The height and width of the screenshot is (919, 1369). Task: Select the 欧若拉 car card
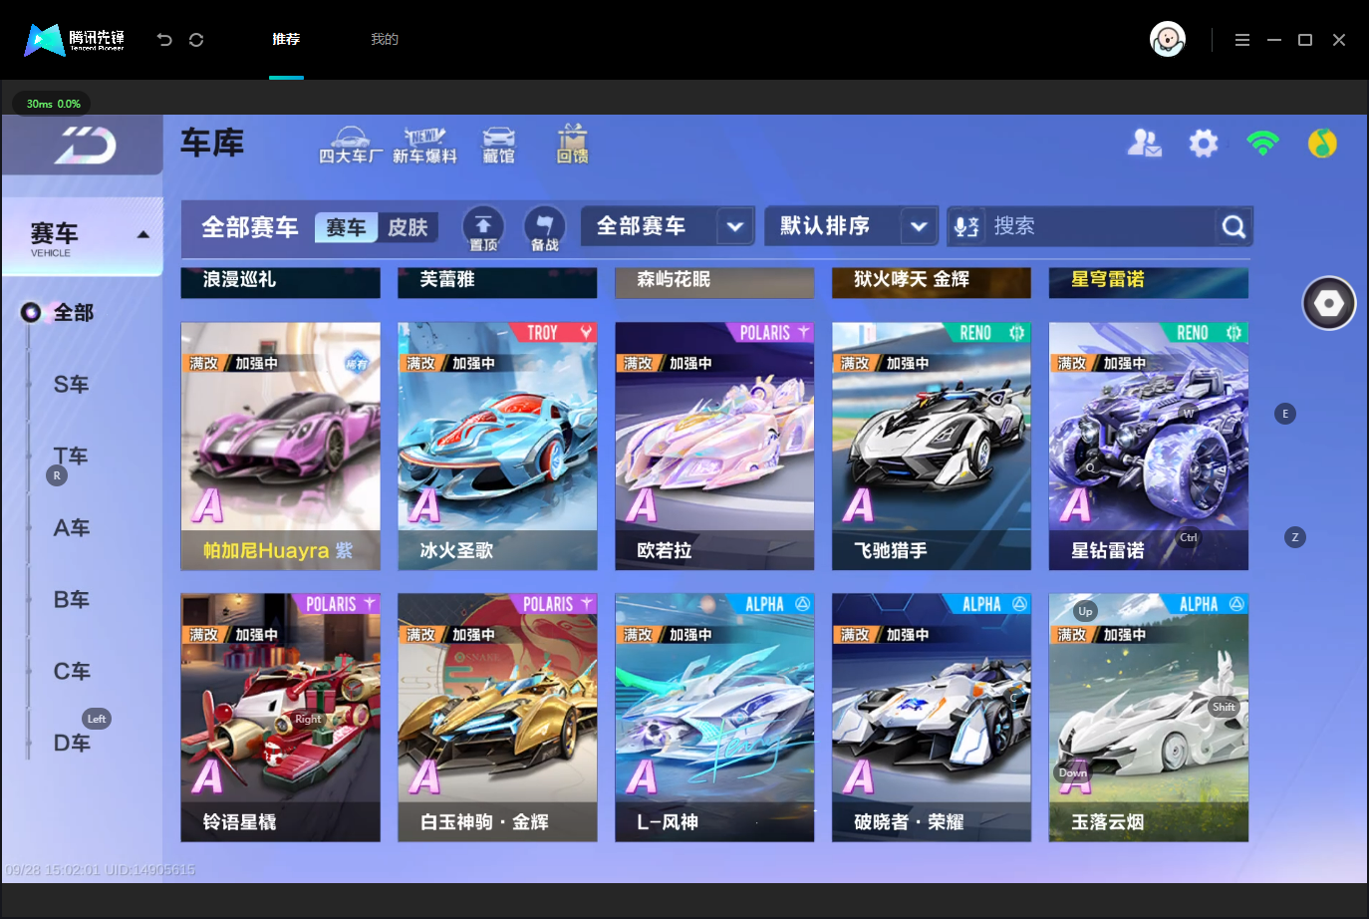tap(714, 447)
